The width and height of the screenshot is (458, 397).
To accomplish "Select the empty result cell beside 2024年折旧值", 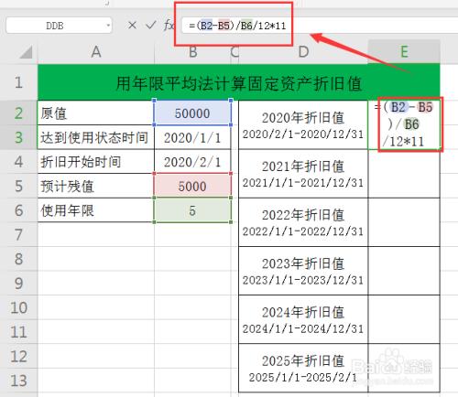I will point(404,319).
